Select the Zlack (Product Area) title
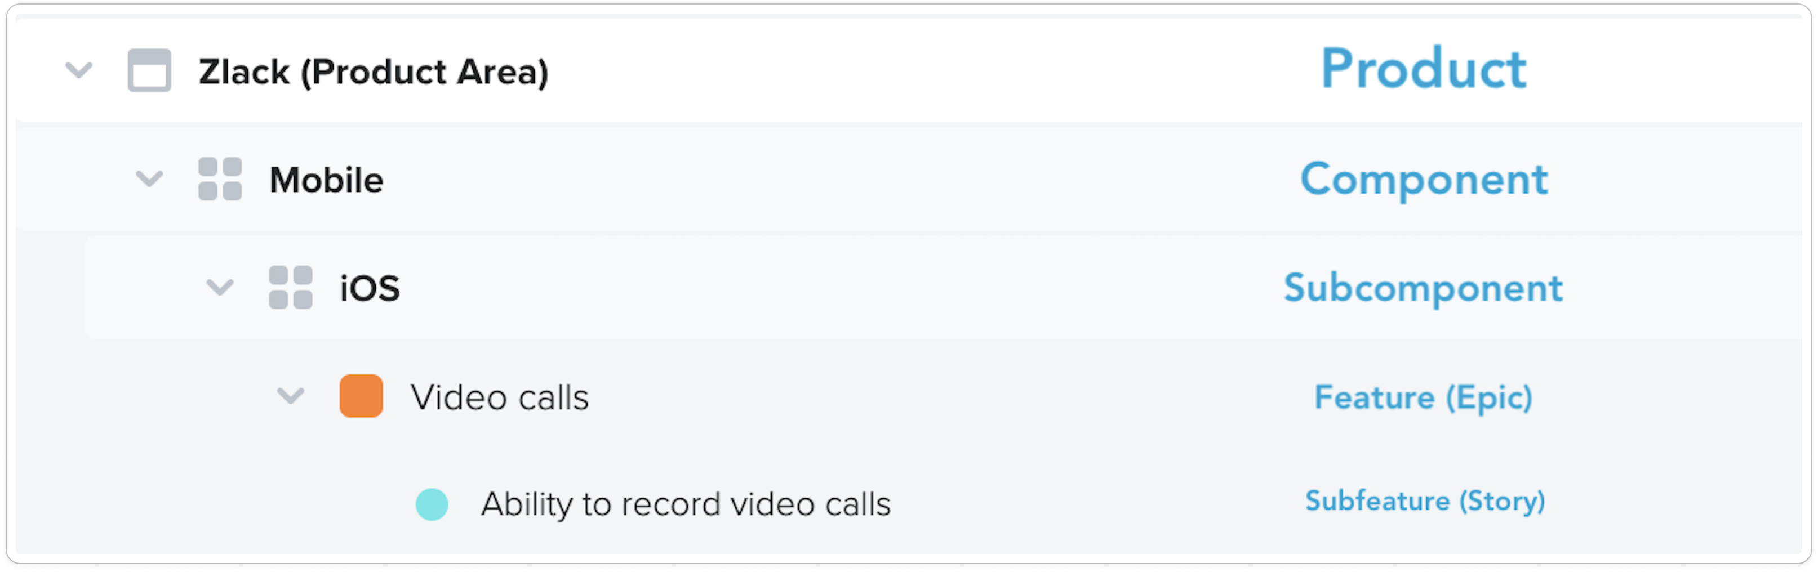This screenshot has width=1818, height=572. [374, 72]
